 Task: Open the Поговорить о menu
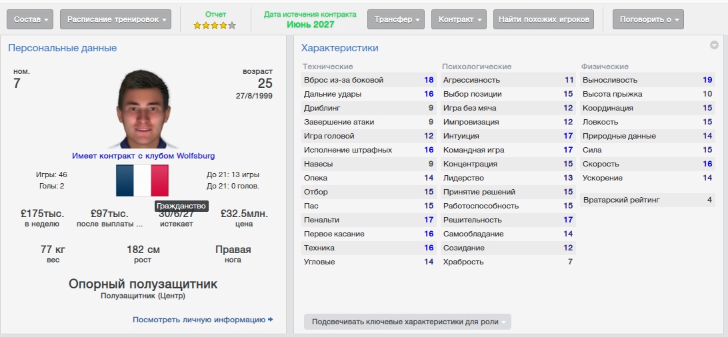point(648,19)
